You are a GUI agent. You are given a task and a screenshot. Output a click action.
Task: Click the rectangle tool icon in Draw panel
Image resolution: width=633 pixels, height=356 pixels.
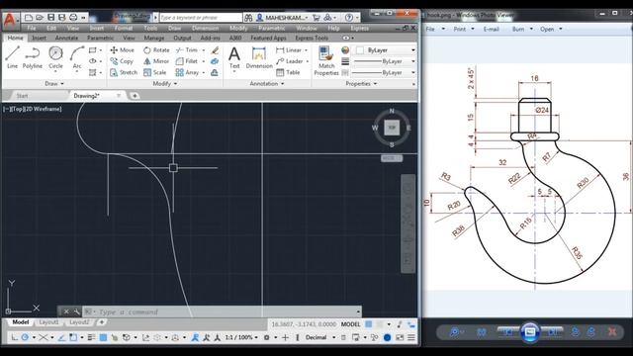tap(92, 50)
